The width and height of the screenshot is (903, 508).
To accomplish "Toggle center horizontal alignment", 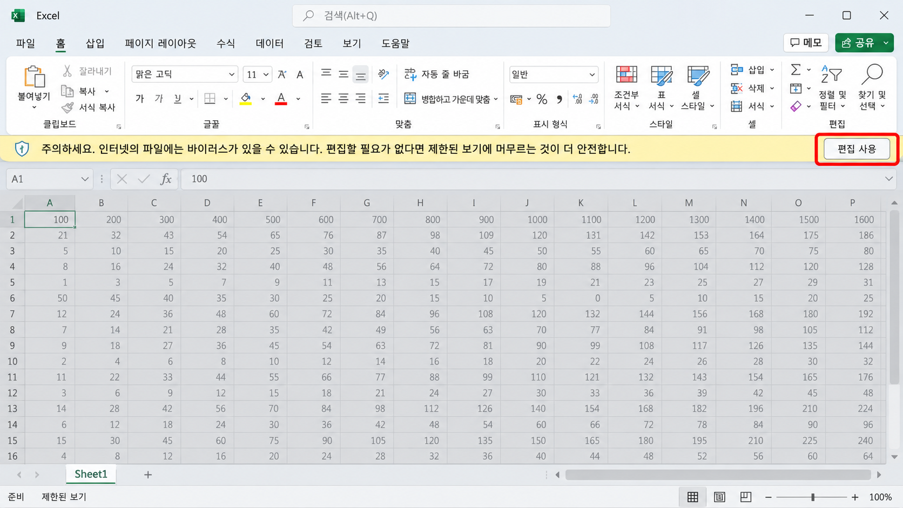I will coord(343,98).
